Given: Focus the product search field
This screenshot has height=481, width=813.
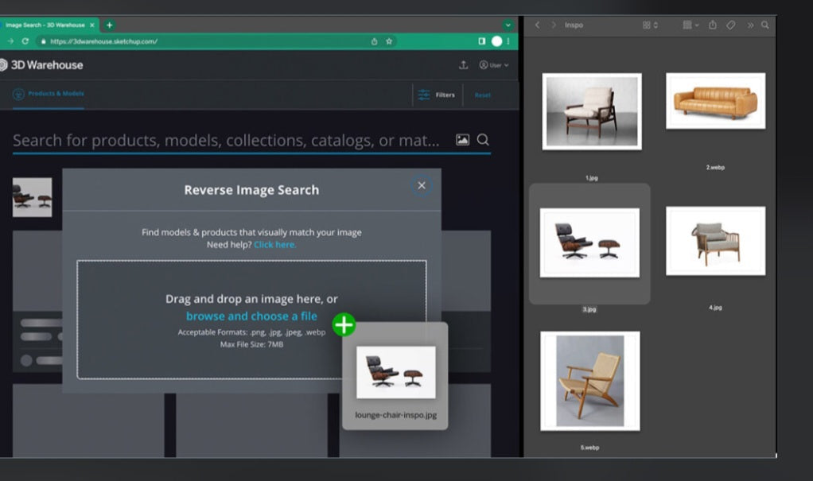Looking at the screenshot, I should tap(226, 141).
